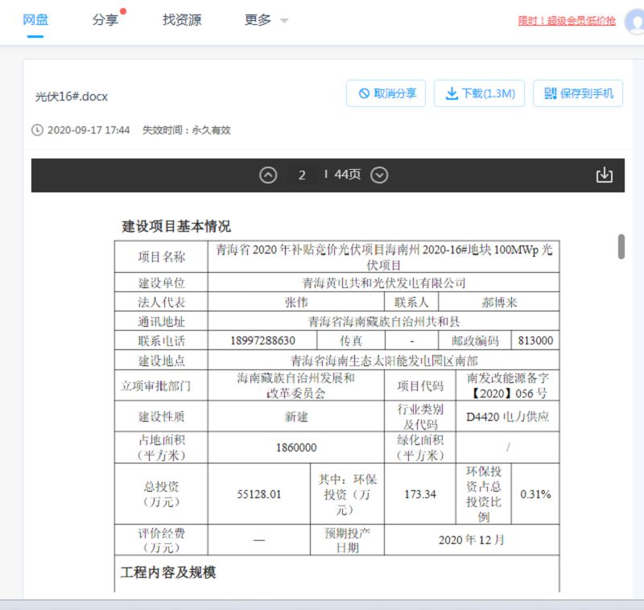Open the 网盘 tab

click(35, 20)
